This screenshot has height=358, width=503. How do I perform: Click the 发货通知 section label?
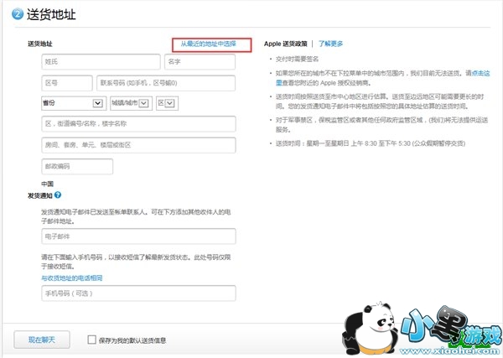point(40,195)
